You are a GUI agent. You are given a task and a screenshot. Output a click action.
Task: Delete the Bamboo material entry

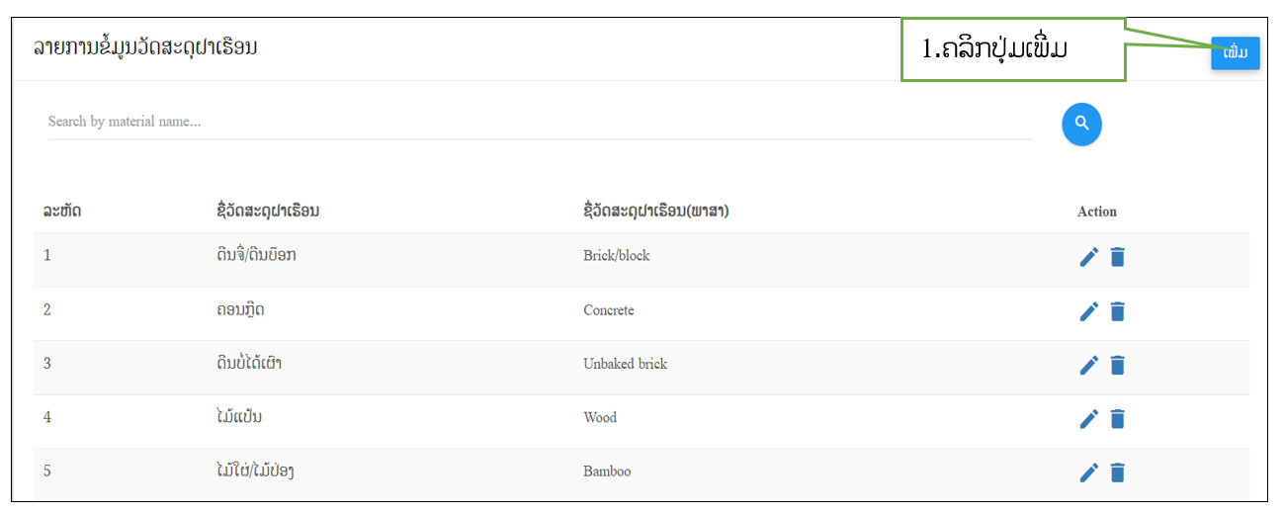point(1117,472)
